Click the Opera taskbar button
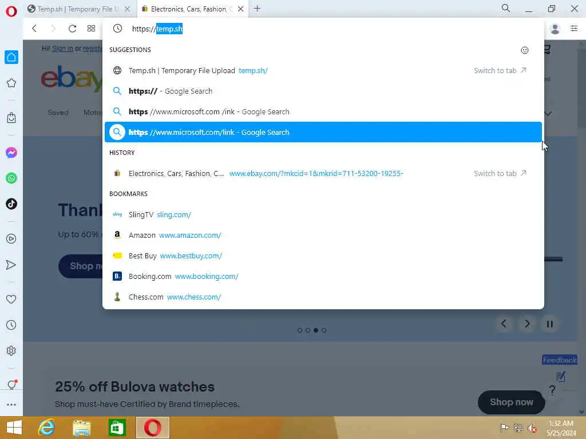The image size is (586, 439). (152, 428)
